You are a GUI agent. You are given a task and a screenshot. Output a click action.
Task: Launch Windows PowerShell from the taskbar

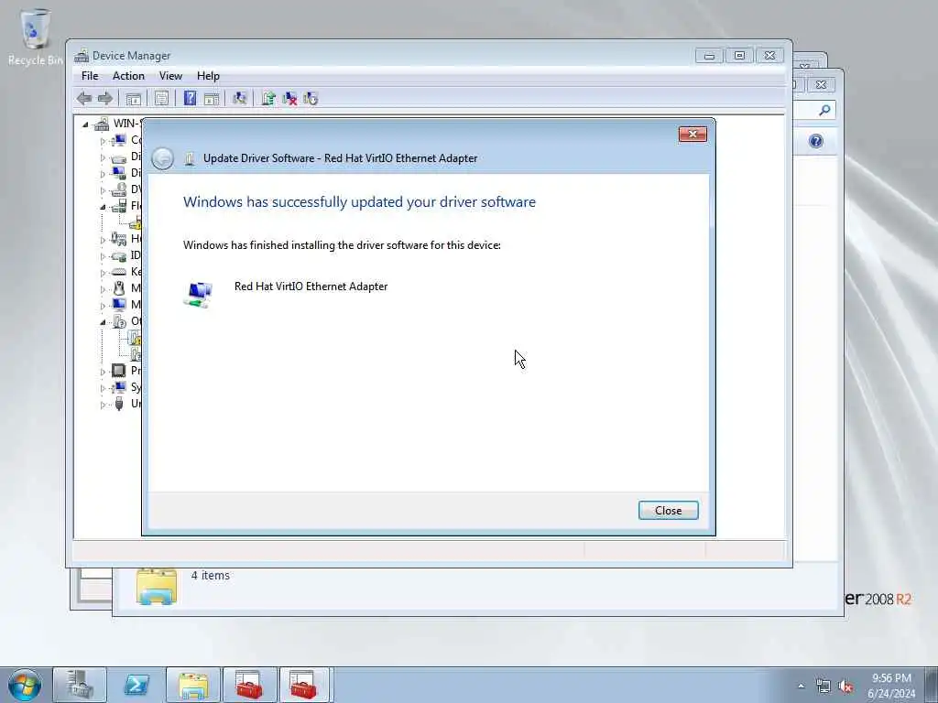coord(136,685)
